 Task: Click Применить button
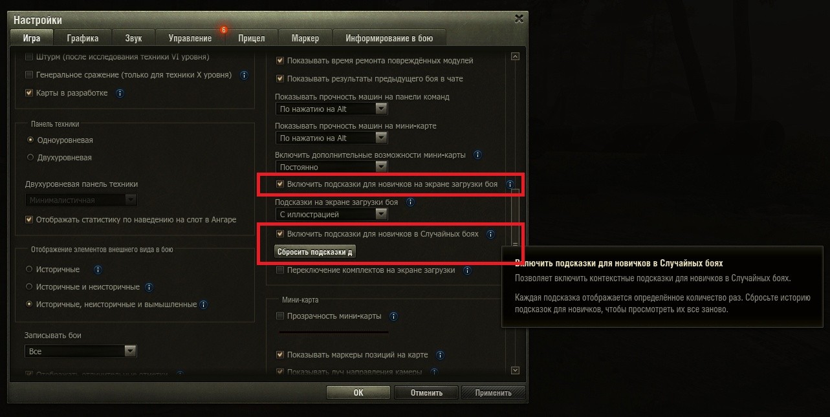[494, 392]
